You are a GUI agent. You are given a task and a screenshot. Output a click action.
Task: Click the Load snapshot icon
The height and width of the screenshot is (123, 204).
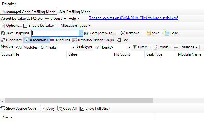tap(167, 33)
